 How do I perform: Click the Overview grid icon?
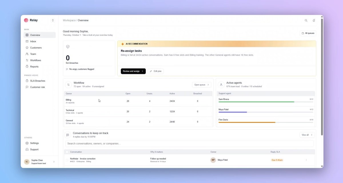point(27,35)
